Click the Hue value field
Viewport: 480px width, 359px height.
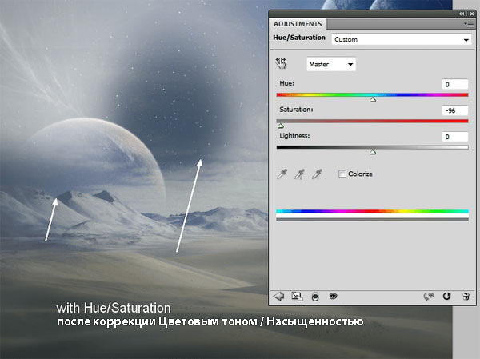click(455, 84)
